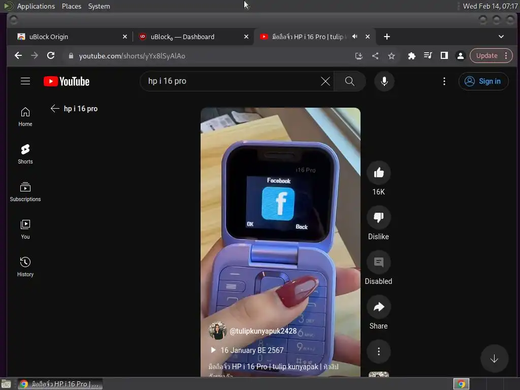
Task: Clear the search query with X
Action: 326,81
